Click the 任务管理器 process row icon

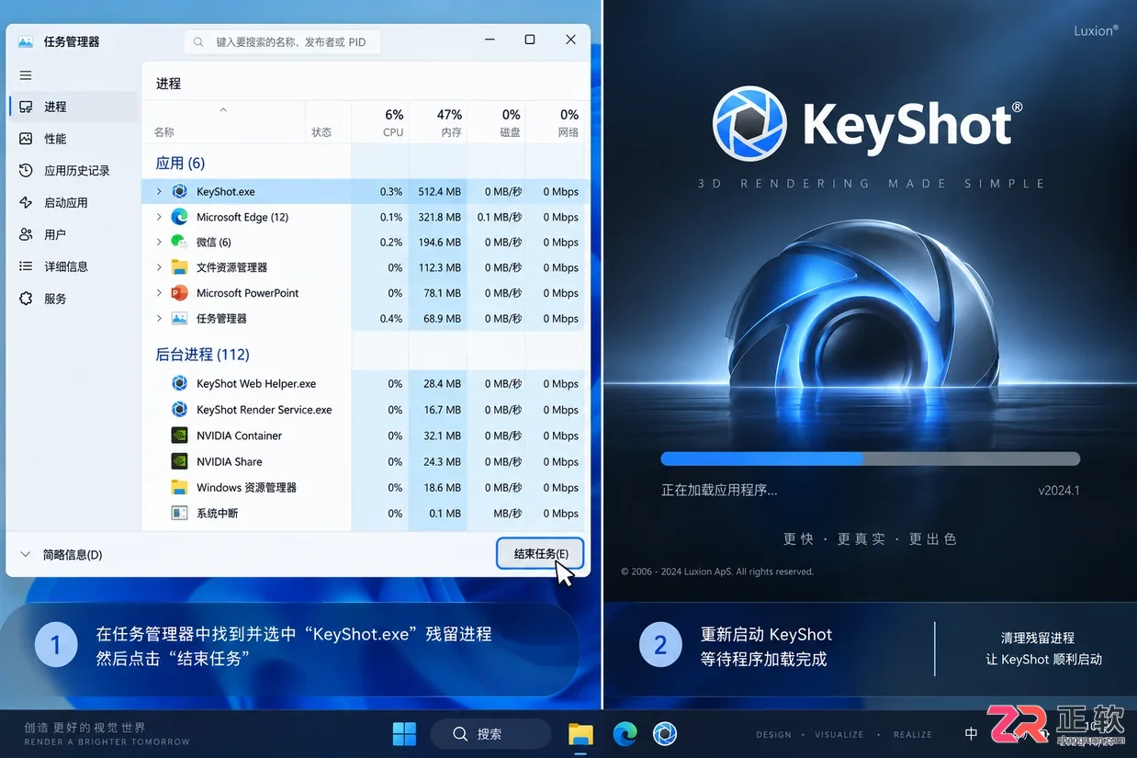point(179,318)
